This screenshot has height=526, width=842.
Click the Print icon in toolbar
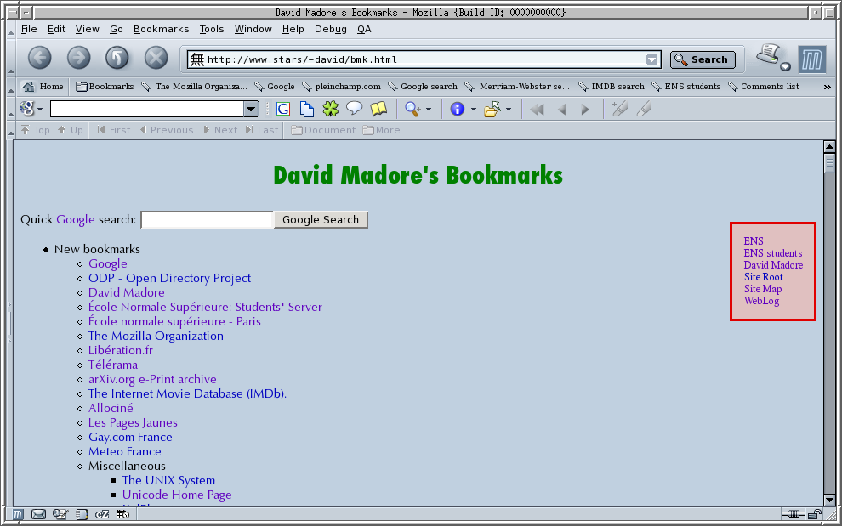point(771,56)
